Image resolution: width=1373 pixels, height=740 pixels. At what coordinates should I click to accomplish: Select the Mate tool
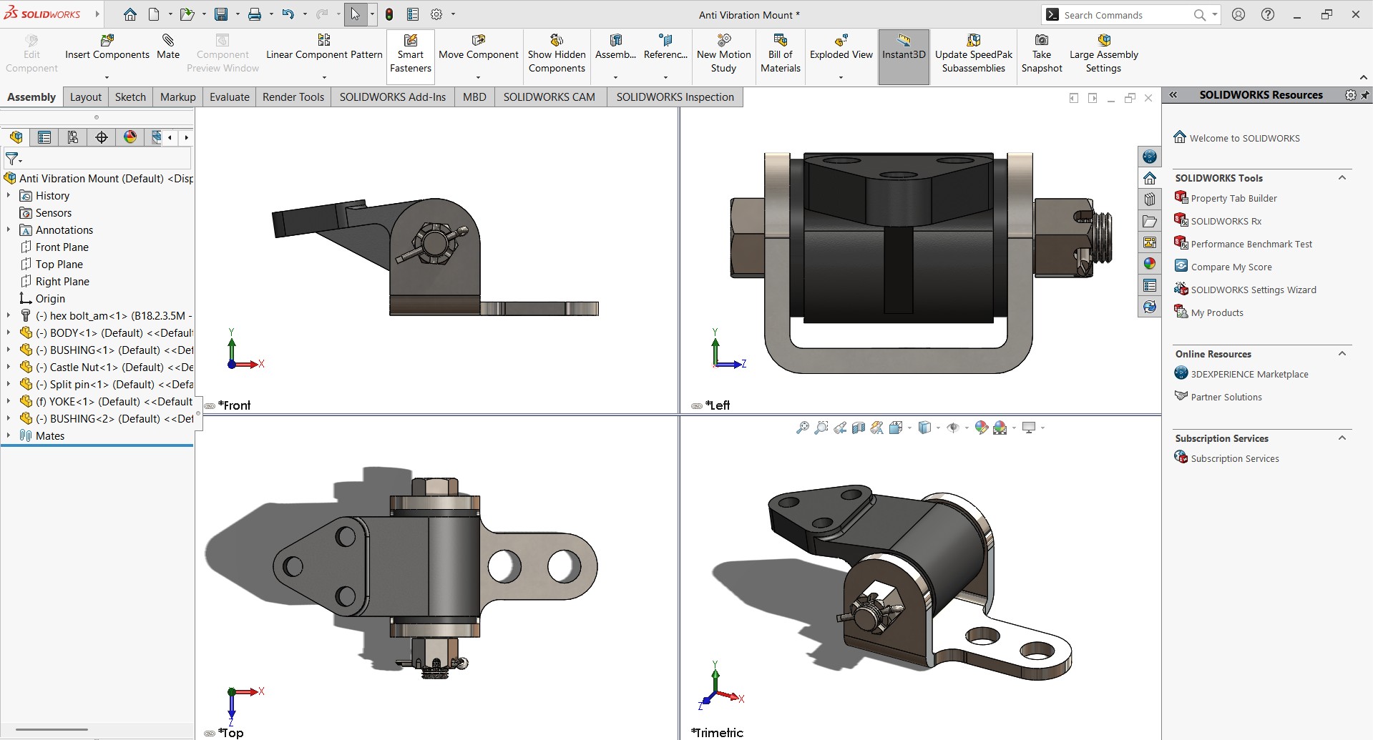[x=168, y=47]
